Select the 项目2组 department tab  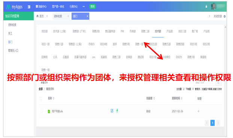click(x=206, y=44)
